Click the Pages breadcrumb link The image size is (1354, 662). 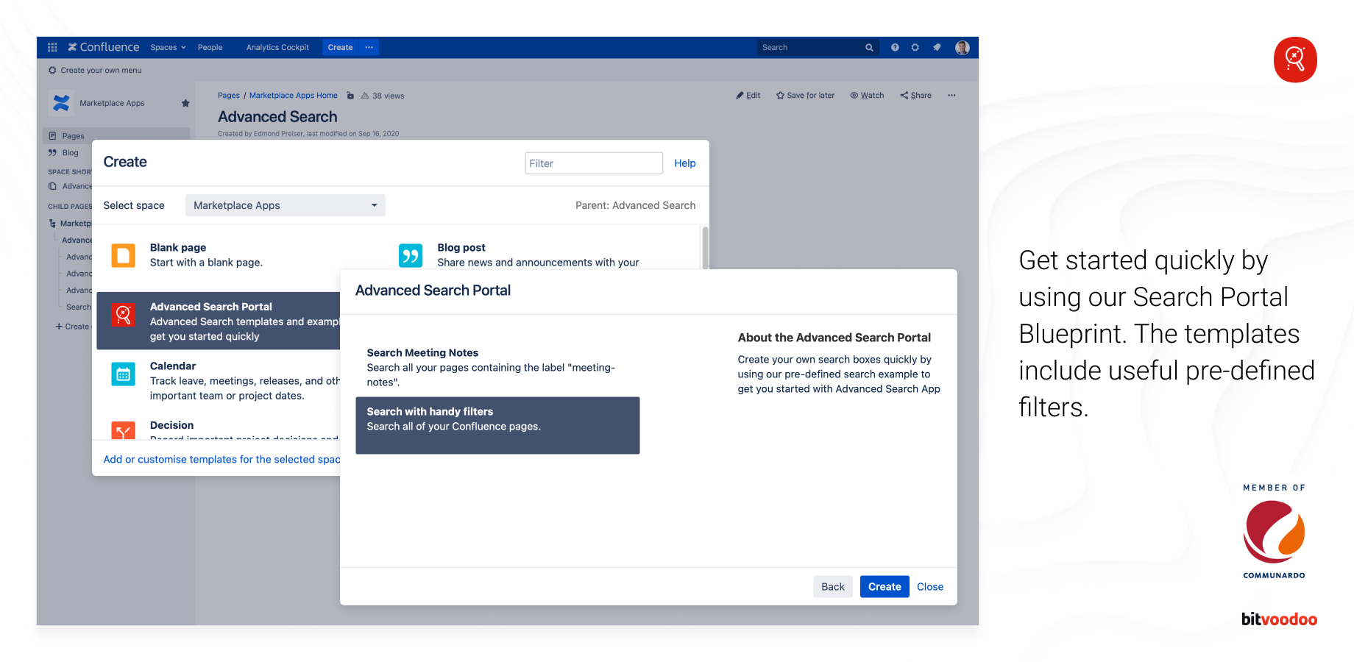click(x=229, y=96)
